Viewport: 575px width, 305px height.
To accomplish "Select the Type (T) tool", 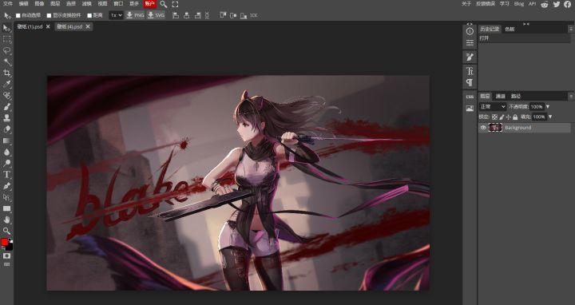I will tap(6, 175).
